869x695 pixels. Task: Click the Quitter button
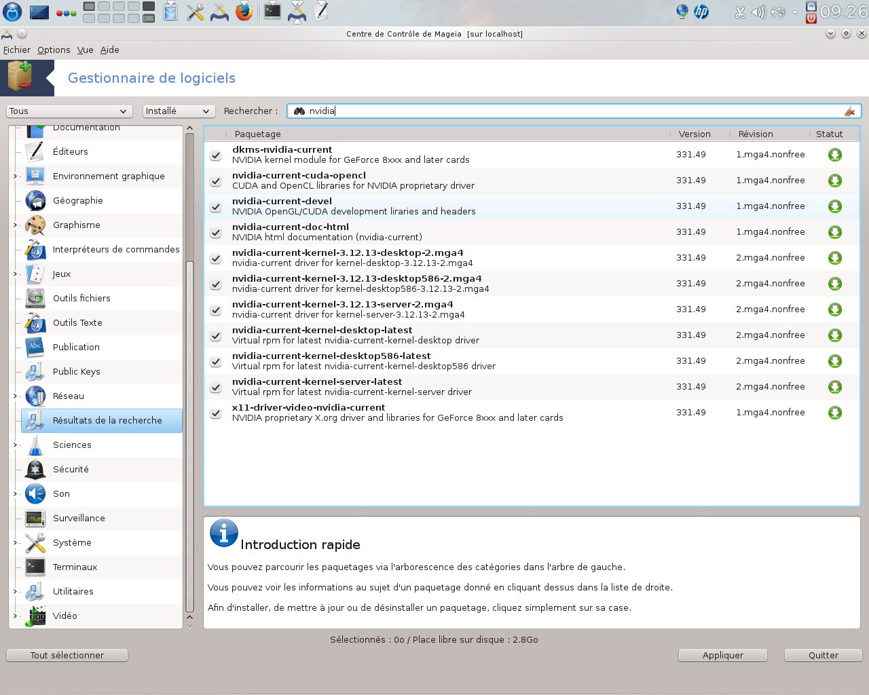824,655
